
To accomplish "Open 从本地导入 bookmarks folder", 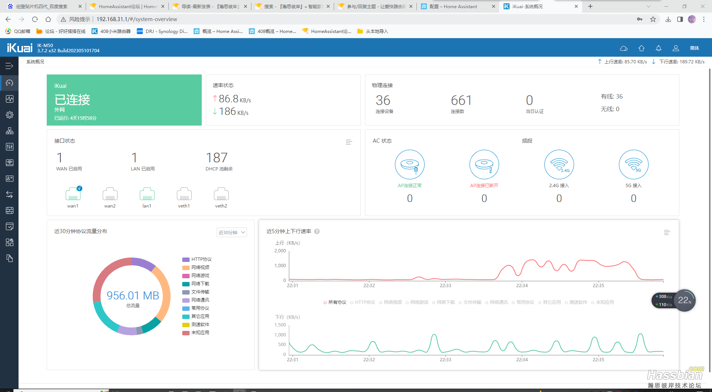I will (x=373, y=31).
